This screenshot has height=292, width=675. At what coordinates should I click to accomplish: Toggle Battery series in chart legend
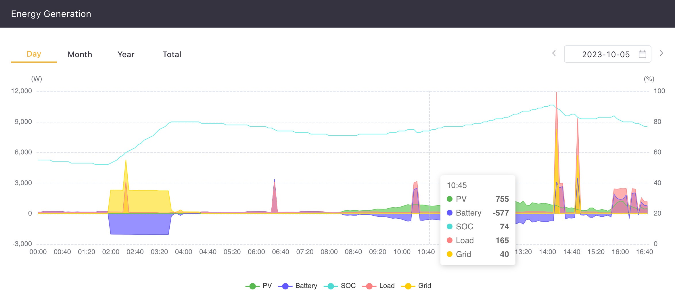tap(298, 286)
